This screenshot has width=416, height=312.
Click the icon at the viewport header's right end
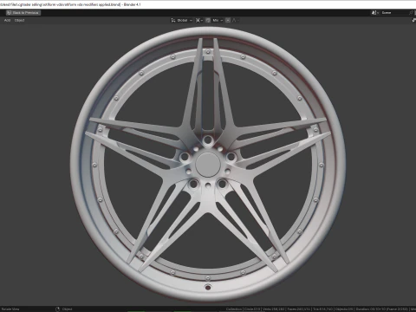pos(413,20)
